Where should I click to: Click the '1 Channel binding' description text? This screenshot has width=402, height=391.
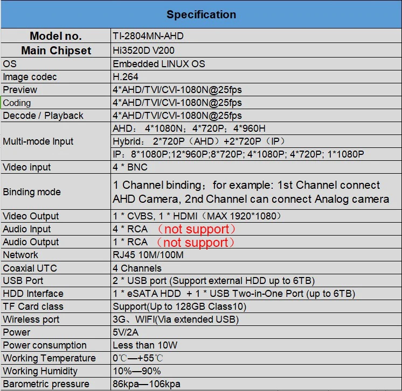pyautogui.click(x=251, y=192)
